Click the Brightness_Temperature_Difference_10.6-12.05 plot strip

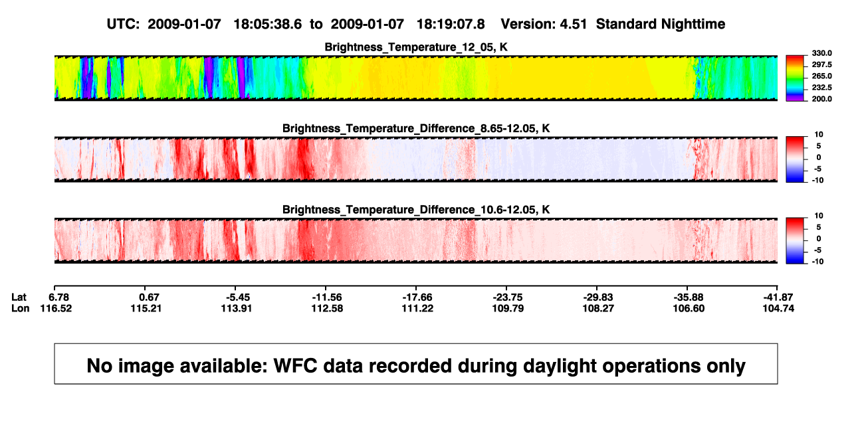[x=416, y=240]
